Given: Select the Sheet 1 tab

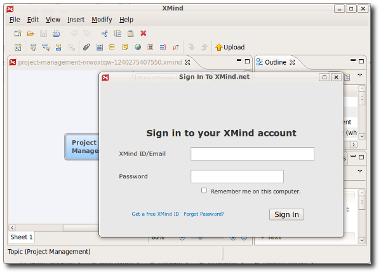Looking at the screenshot, I should click(22, 237).
